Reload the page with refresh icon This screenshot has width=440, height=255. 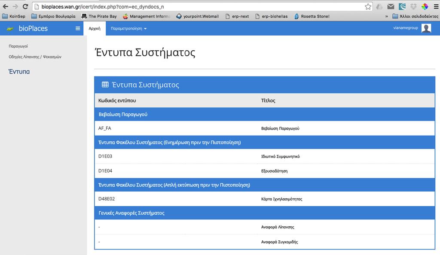coord(25,6)
